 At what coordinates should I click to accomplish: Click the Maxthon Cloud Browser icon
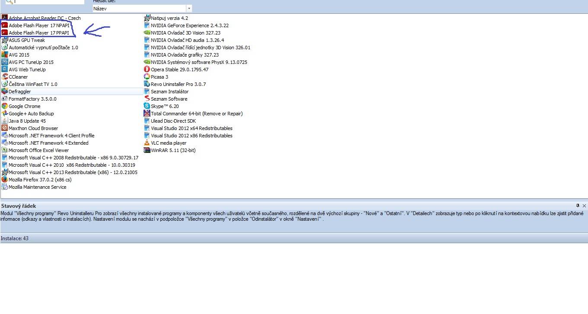click(5, 128)
